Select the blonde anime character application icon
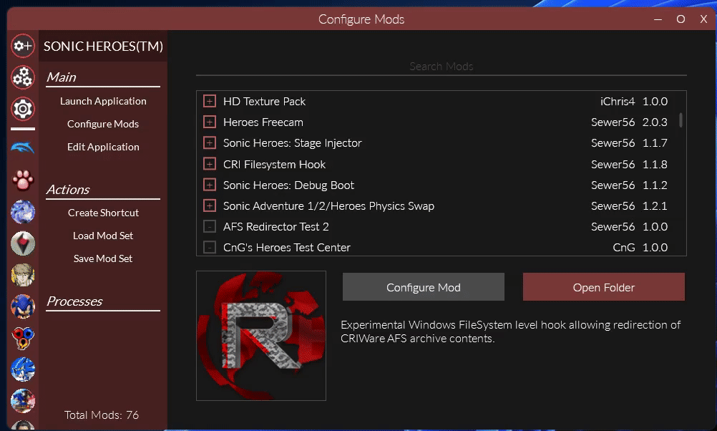 pos(23,275)
